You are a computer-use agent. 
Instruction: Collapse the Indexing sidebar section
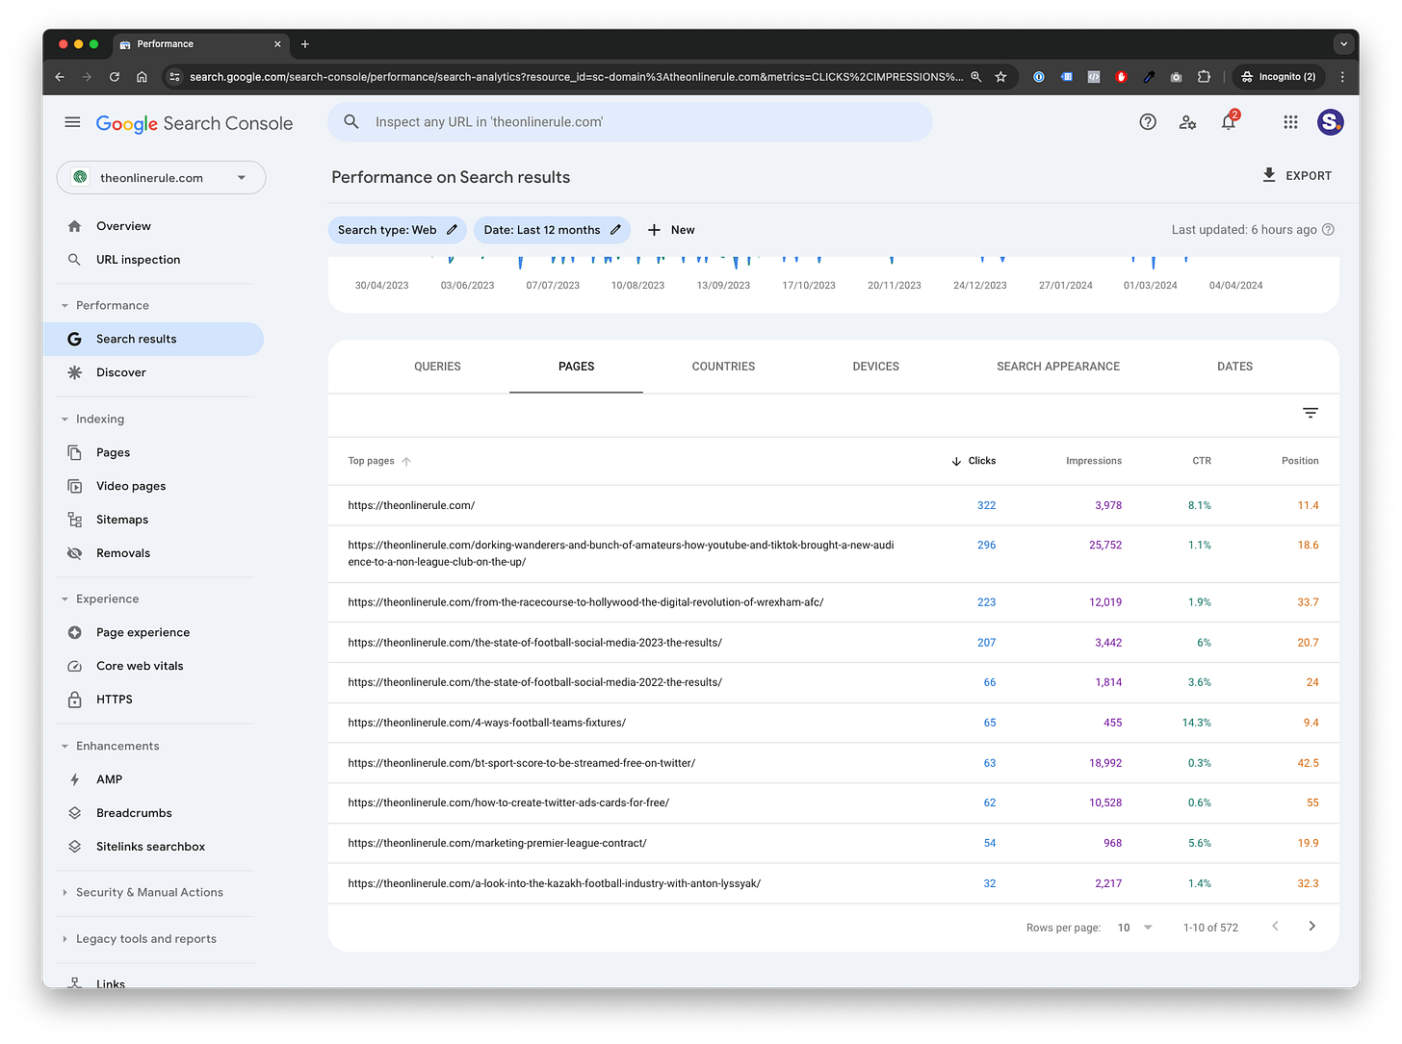tap(92, 419)
